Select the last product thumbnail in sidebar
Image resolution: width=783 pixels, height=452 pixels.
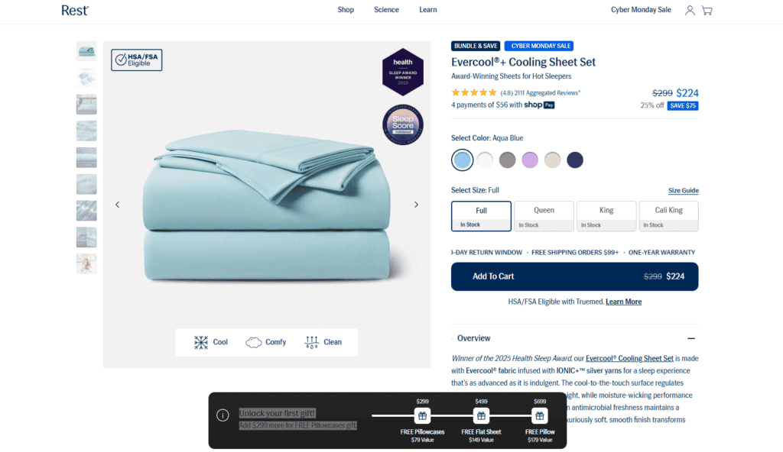click(x=86, y=263)
